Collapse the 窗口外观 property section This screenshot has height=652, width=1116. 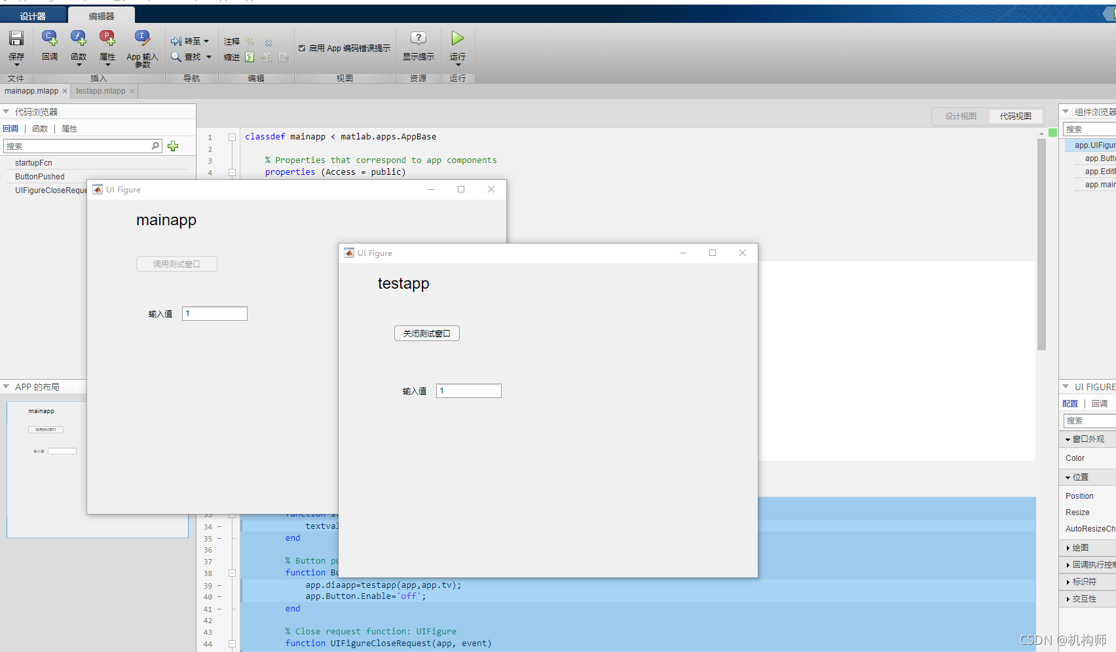[1068, 440]
